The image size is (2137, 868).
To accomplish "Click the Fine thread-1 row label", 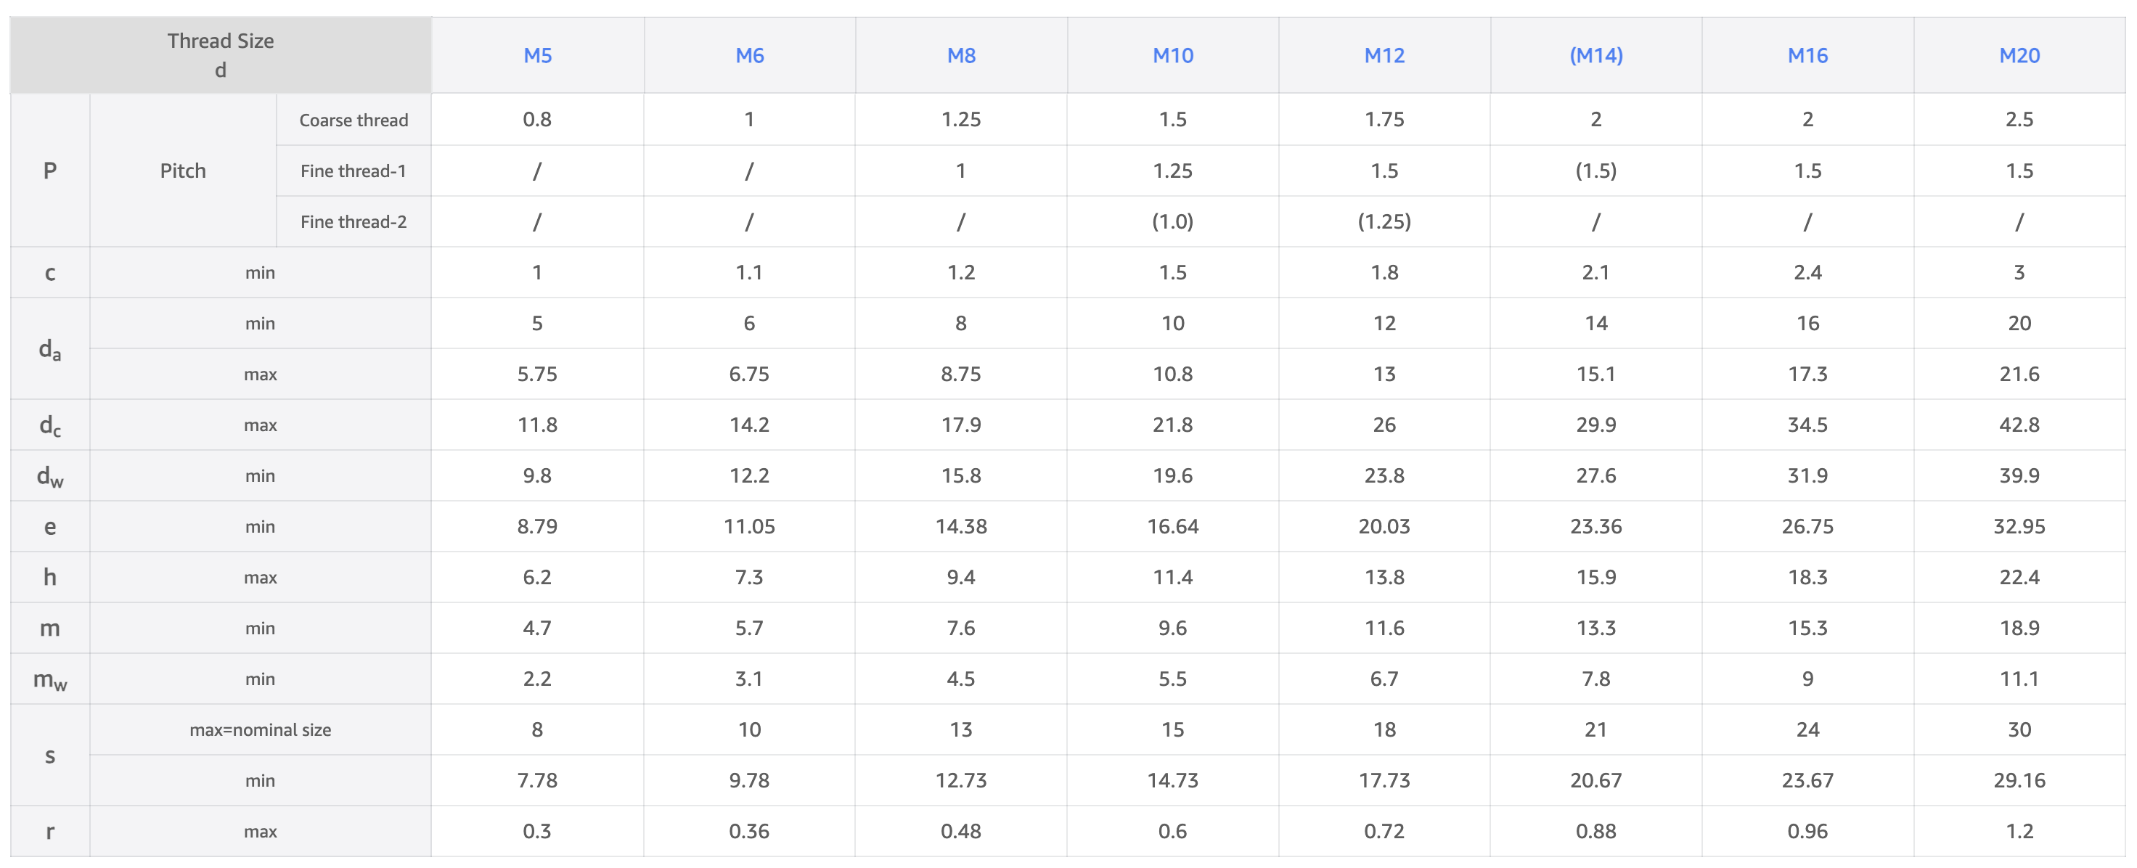I will (x=354, y=171).
